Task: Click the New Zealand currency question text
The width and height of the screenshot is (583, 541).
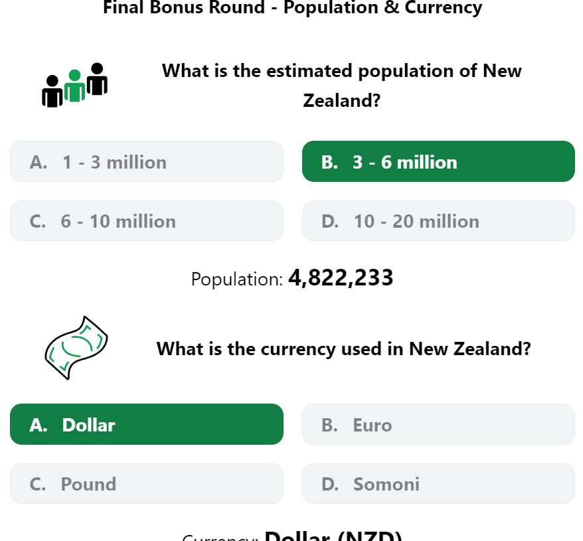Action: click(343, 349)
